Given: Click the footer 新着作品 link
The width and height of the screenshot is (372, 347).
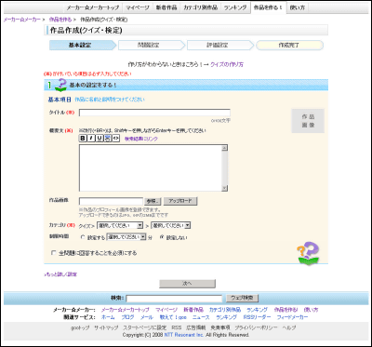Looking at the screenshot, I should click(193, 310).
